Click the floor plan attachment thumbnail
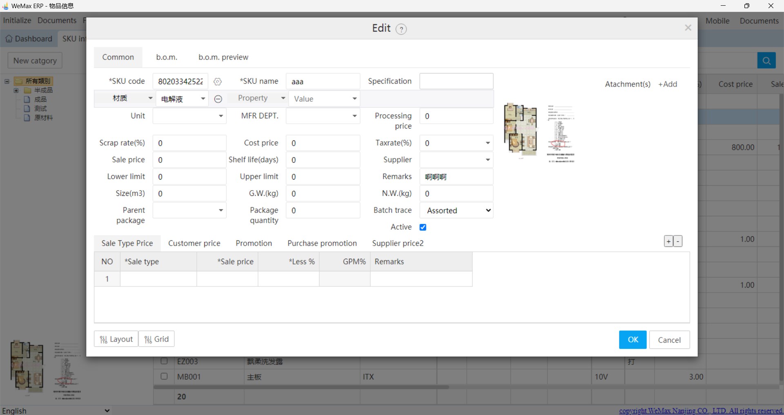The image size is (784, 415). [x=521, y=130]
